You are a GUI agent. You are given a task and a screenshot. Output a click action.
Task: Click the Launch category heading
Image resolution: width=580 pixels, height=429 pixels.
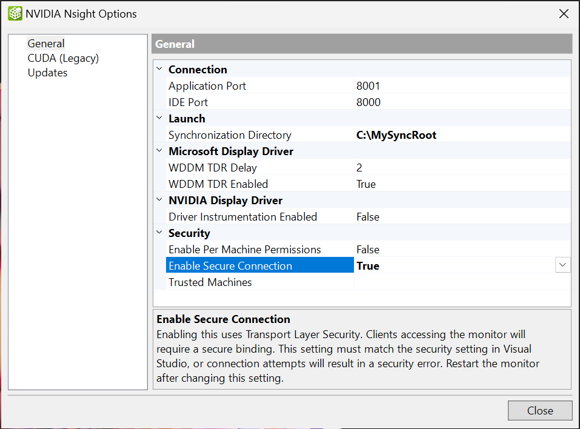pos(187,119)
